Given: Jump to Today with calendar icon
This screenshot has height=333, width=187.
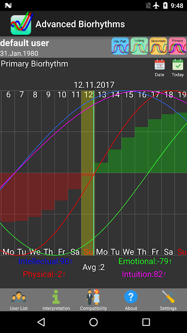Looking at the screenshot, I should 178,68.
